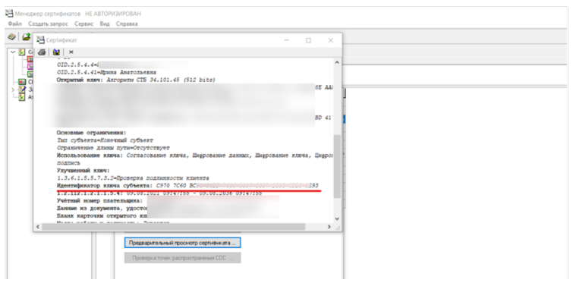
Task: Open the Справка menu
Action: pyautogui.click(x=127, y=24)
